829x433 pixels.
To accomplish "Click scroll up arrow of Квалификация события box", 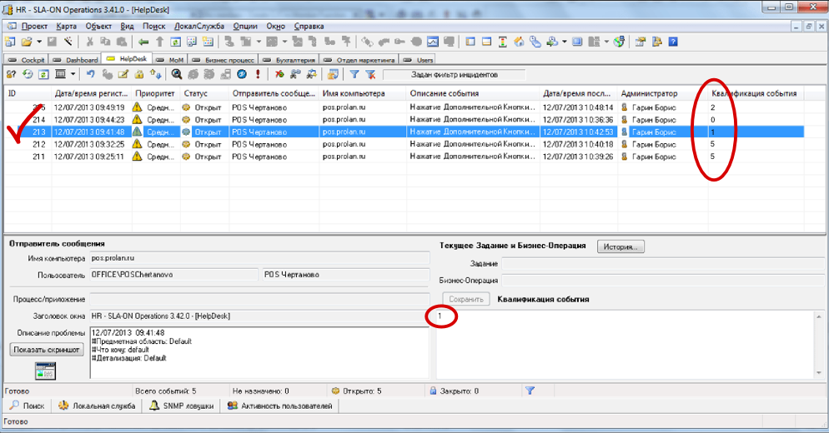I will [x=819, y=316].
